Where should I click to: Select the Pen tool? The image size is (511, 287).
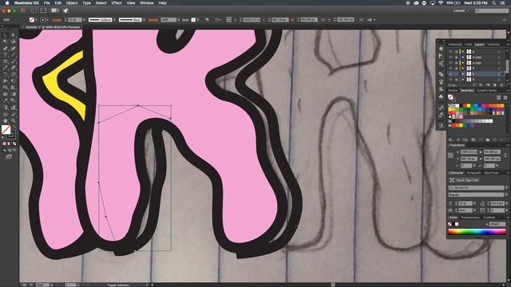click(6, 48)
